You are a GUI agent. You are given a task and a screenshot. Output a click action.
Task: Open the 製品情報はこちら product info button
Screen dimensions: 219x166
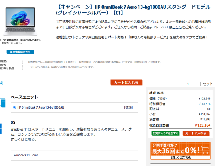click(20, 52)
